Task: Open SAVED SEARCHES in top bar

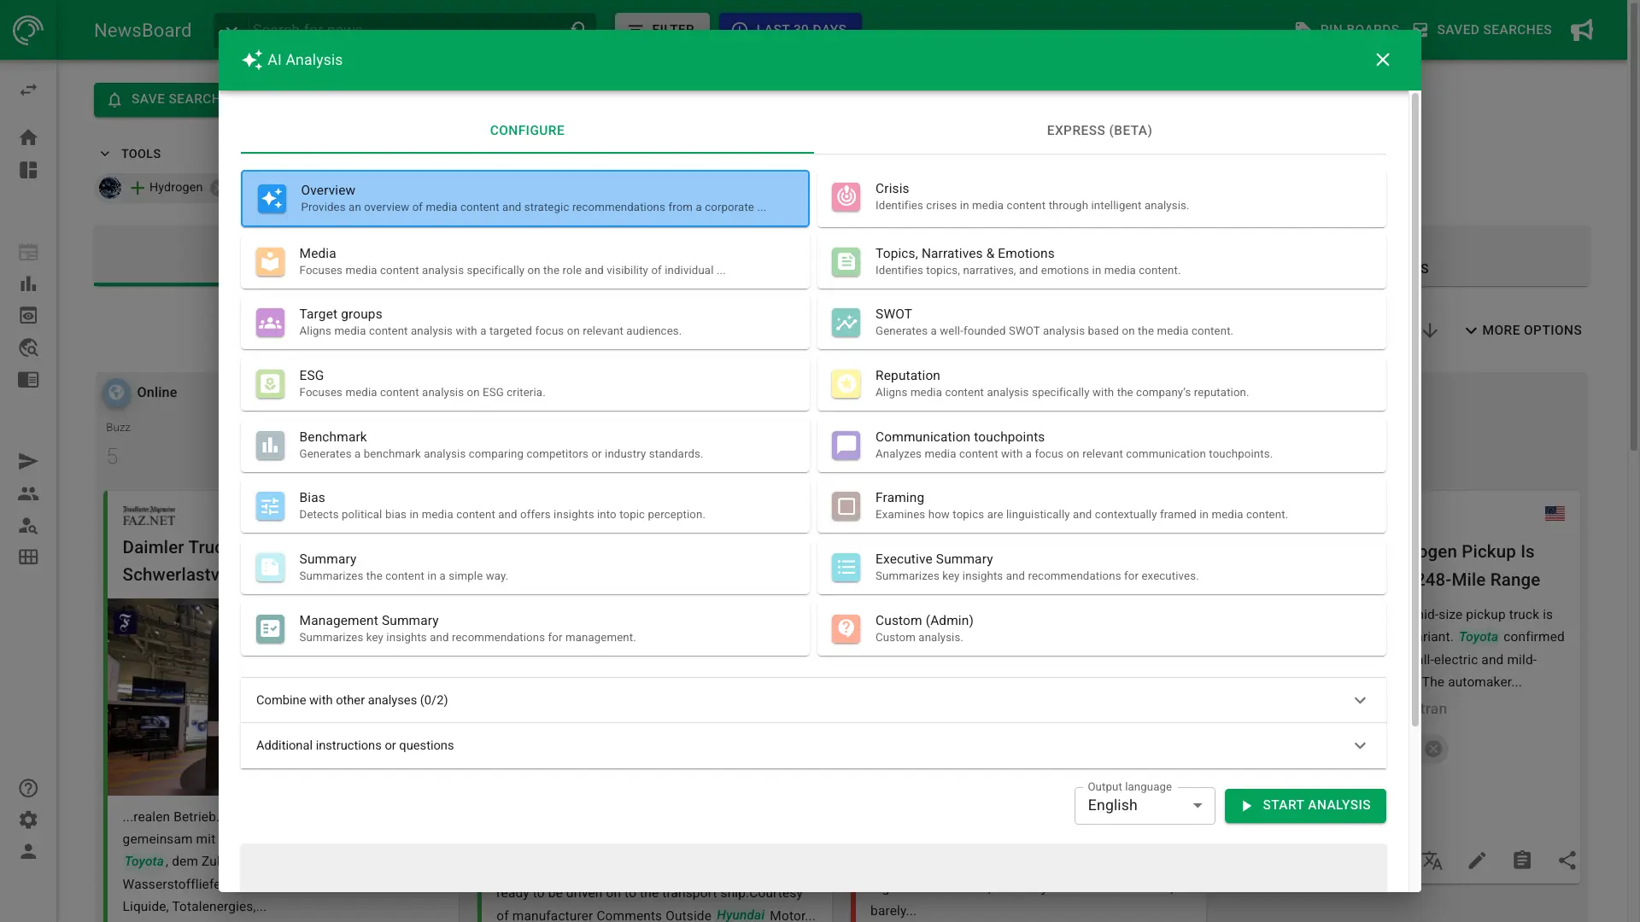Action: pyautogui.click(x=1482, y=30)
